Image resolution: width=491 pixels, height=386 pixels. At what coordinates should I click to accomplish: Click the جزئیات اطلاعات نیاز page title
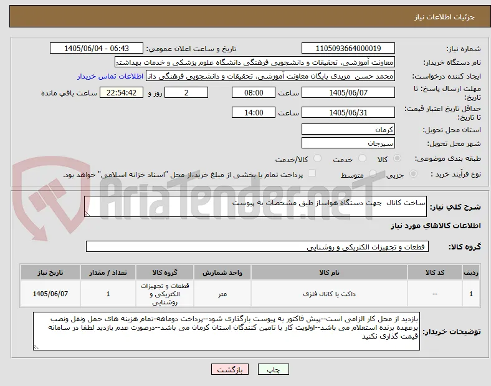coord(445,17)
